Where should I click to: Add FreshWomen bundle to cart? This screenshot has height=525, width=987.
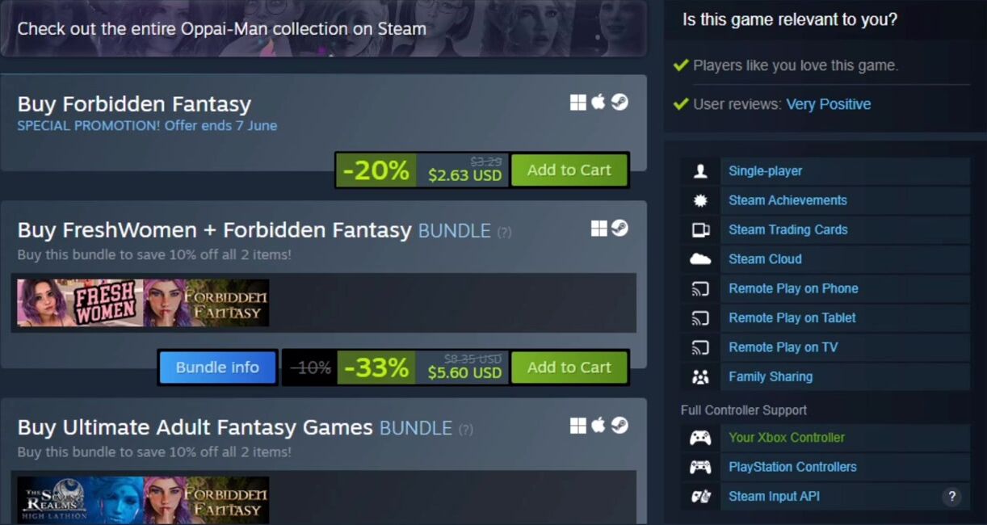click(569, 367)
